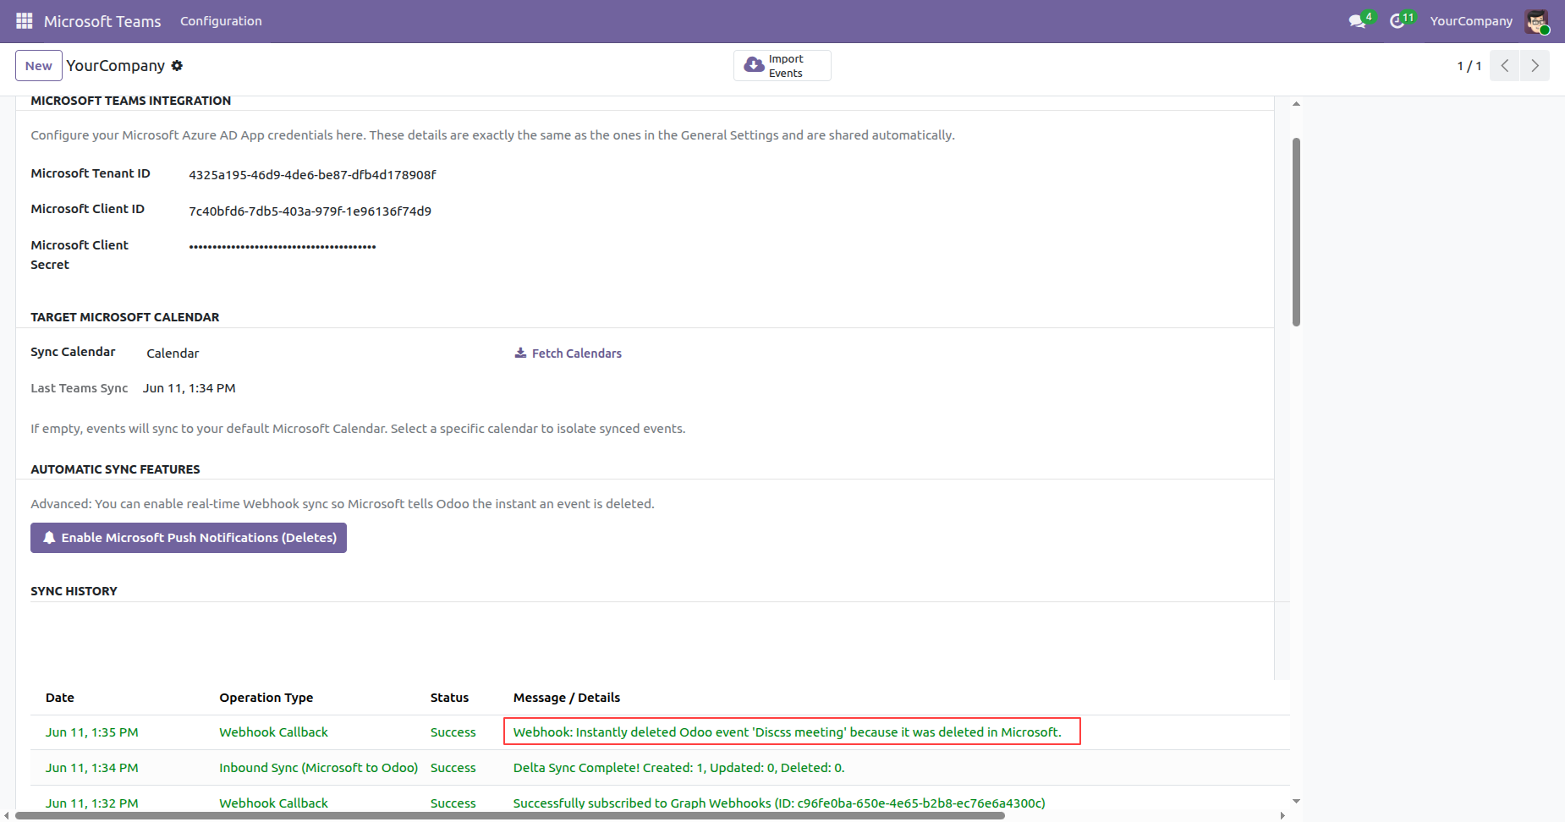Click the Microsoft Client ID field
The width and height of the screenshot is (1565, 822).
click(310, 211)
